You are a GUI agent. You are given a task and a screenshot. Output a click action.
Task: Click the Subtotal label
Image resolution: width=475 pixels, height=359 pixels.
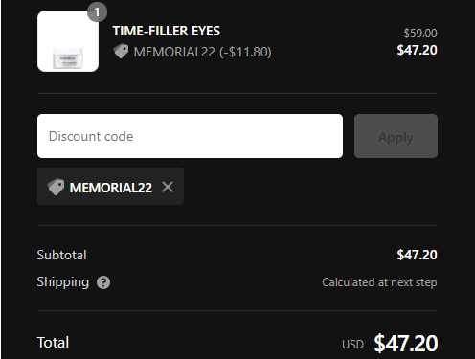(x=61, y=255)
